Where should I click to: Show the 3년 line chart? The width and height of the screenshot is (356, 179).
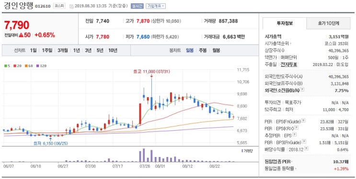pos(88,50)
